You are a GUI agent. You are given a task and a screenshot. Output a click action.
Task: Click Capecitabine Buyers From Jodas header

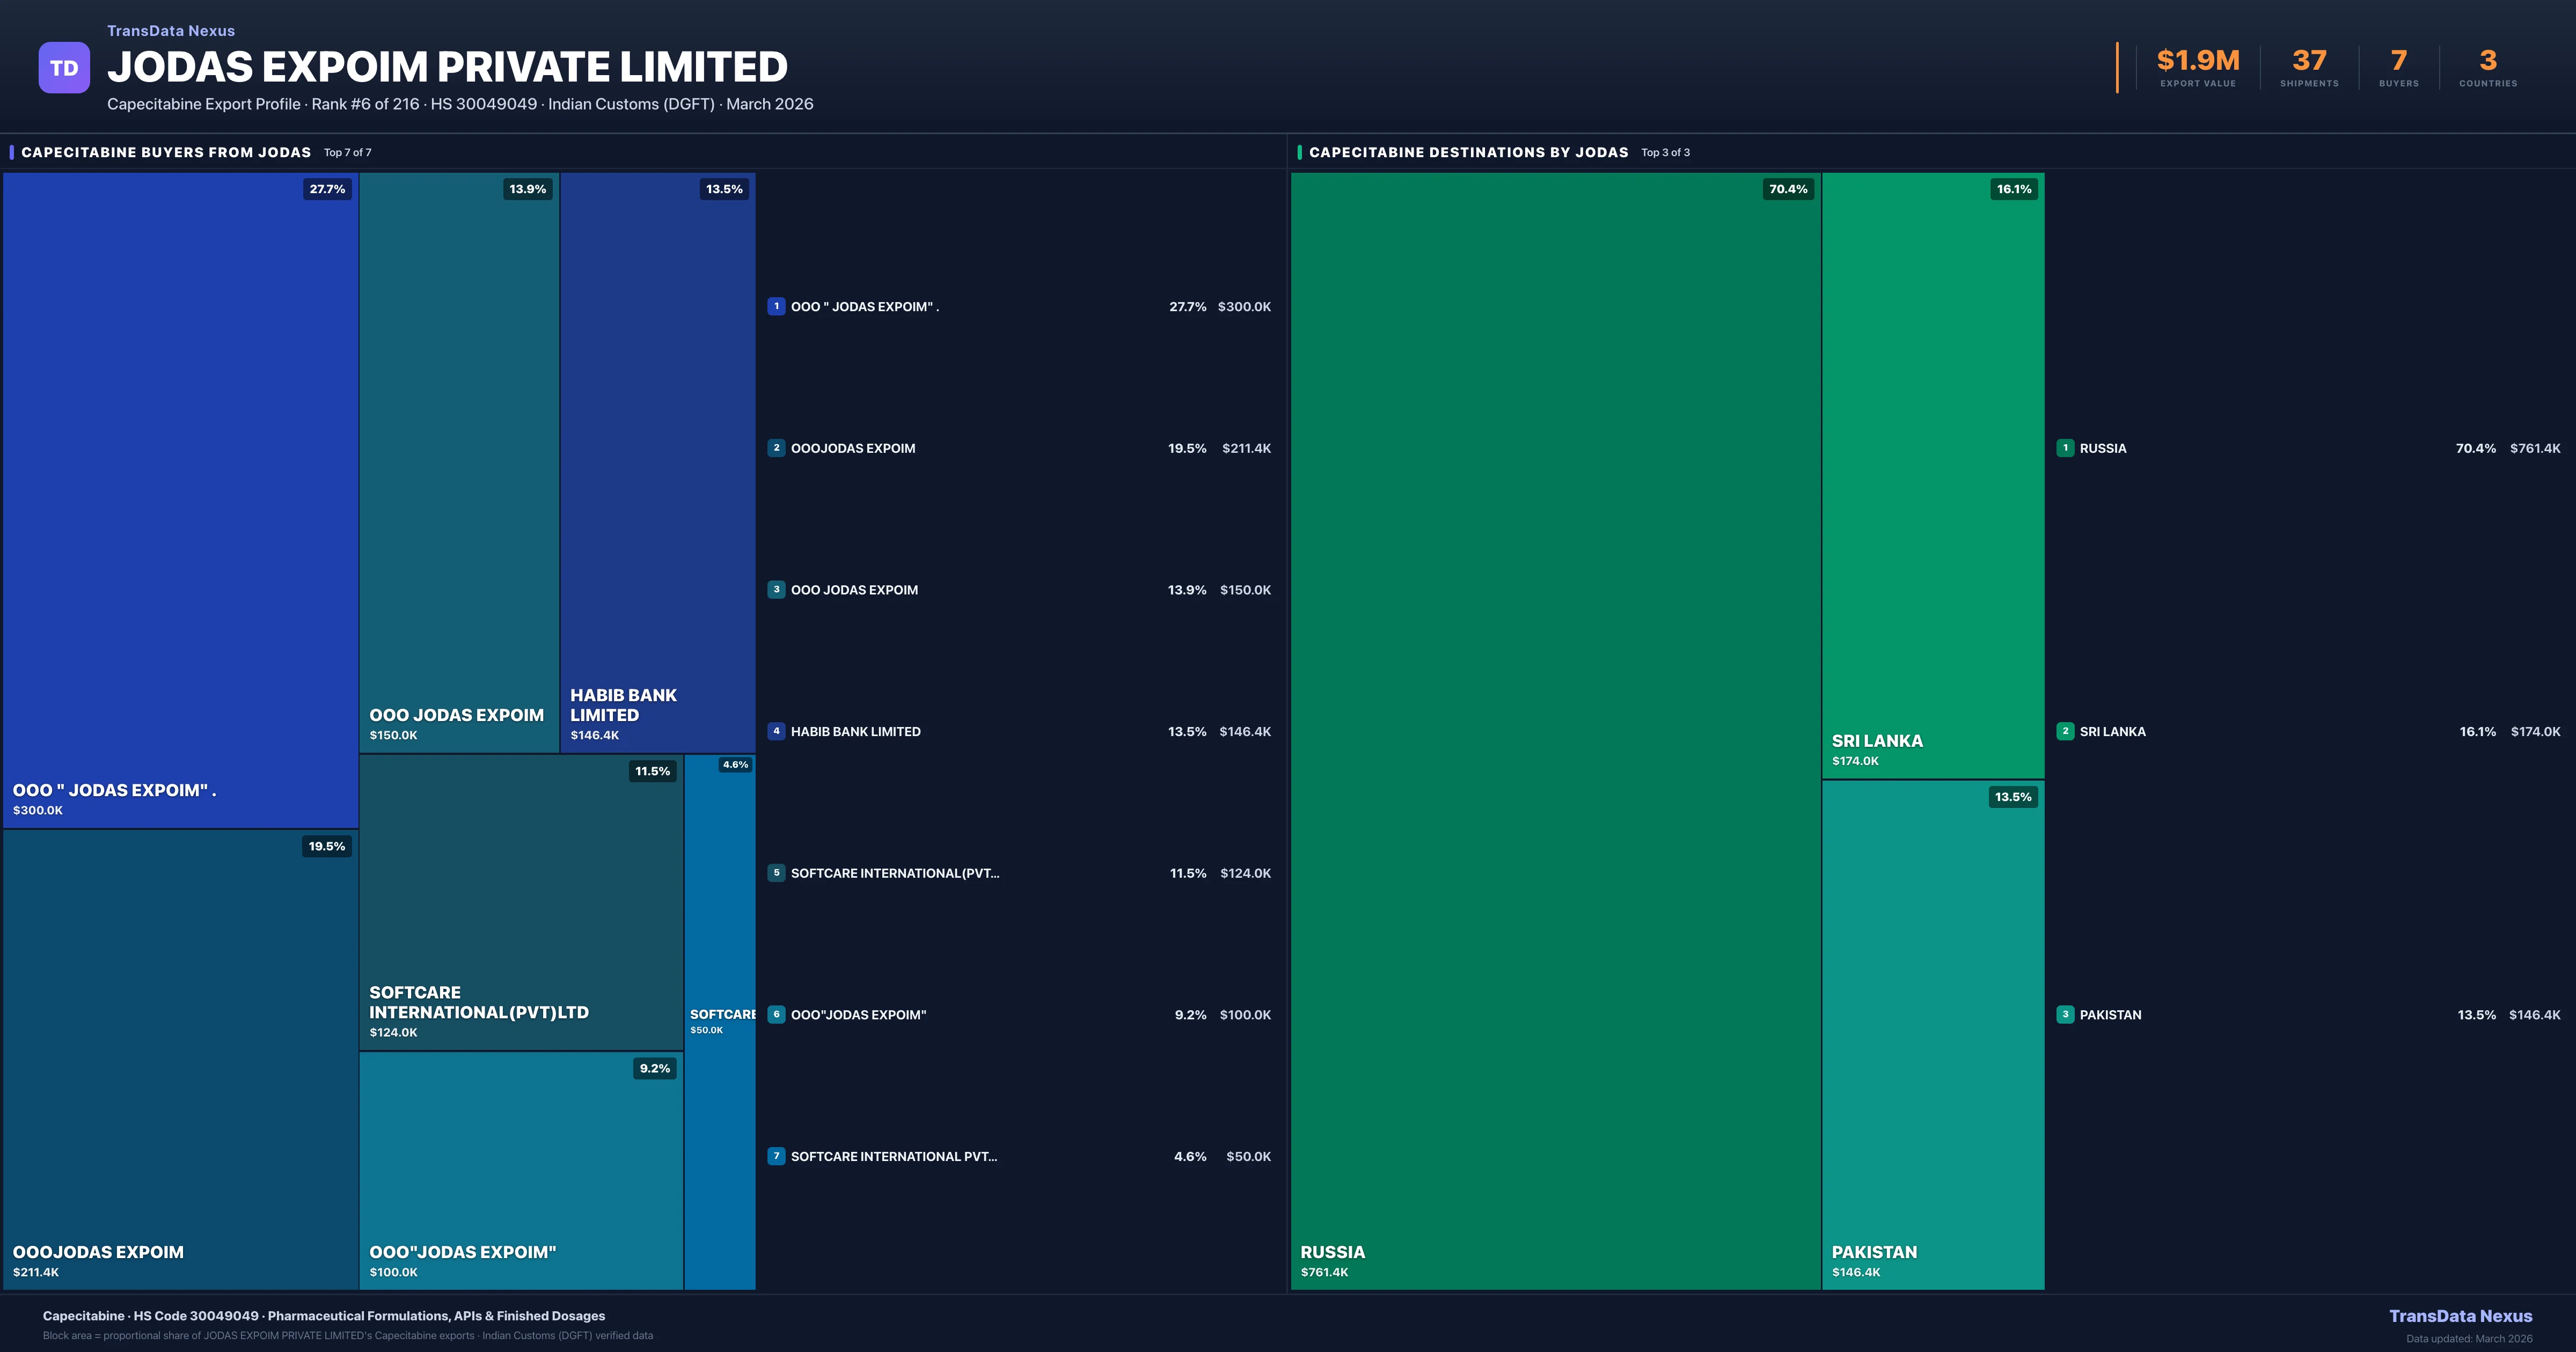click(x=166, y=152)
